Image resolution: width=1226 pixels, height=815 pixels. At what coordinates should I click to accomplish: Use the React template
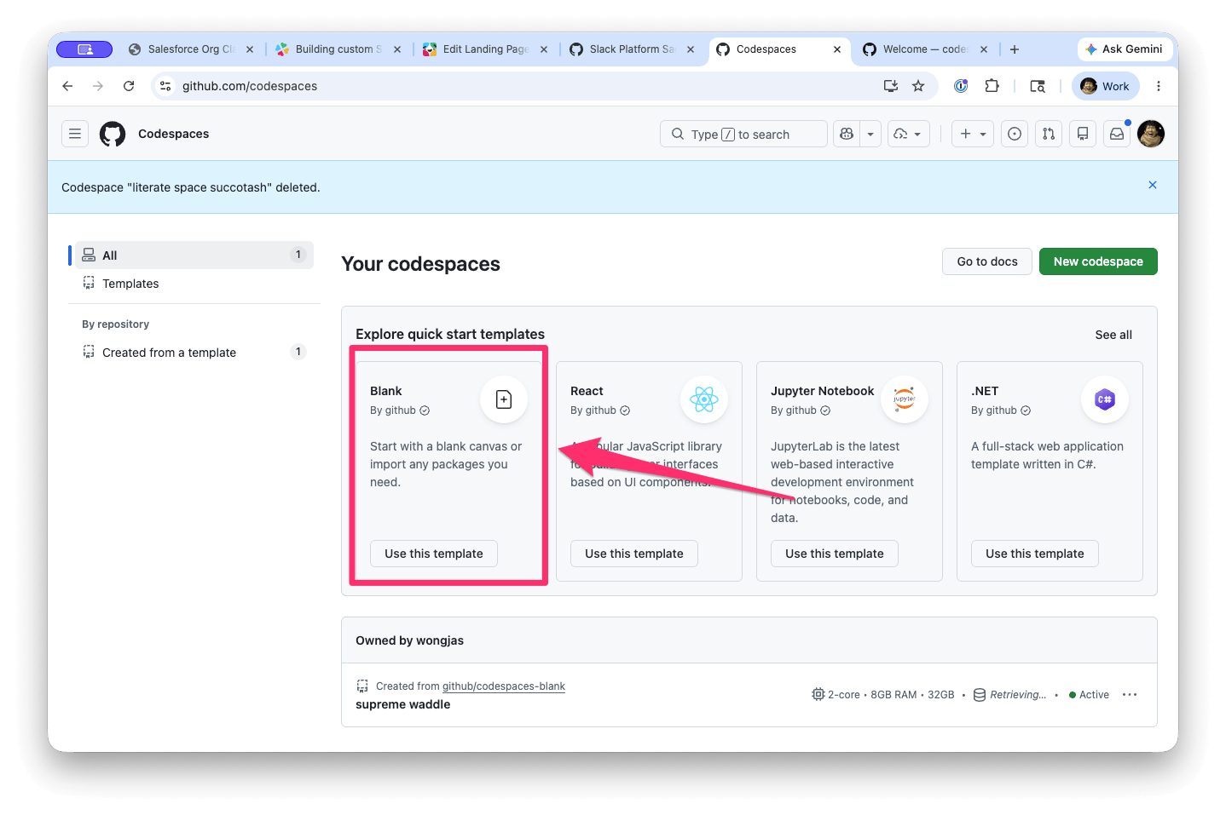click(634, 554)
